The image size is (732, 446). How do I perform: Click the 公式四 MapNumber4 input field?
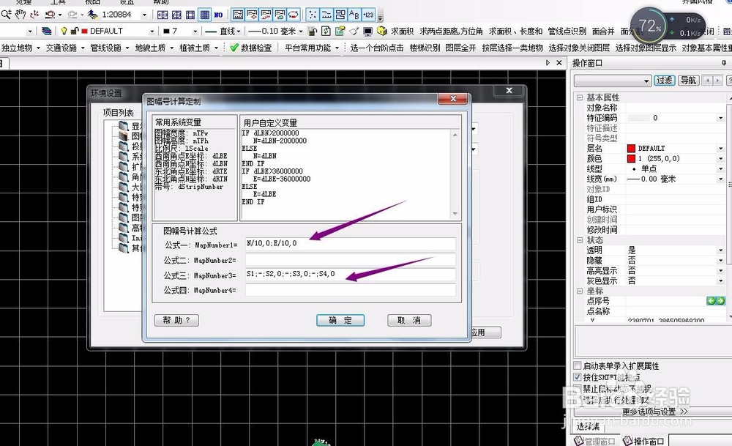tap(350, 290)
